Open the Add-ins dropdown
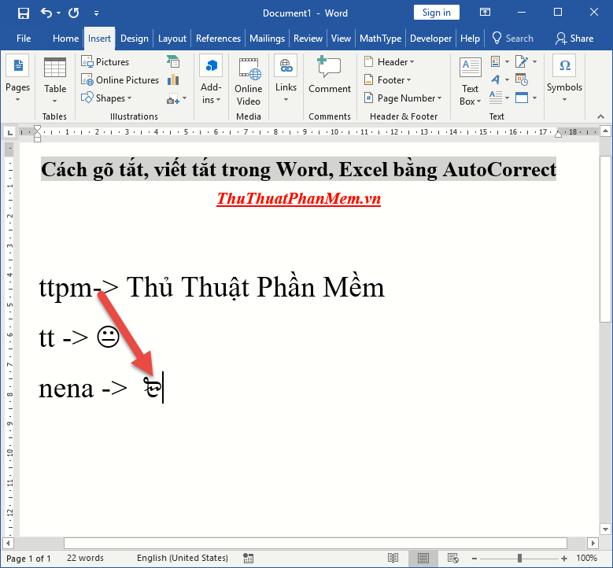Screen dimensions: 613x568 pyautogui.click(x=211, y=80)
